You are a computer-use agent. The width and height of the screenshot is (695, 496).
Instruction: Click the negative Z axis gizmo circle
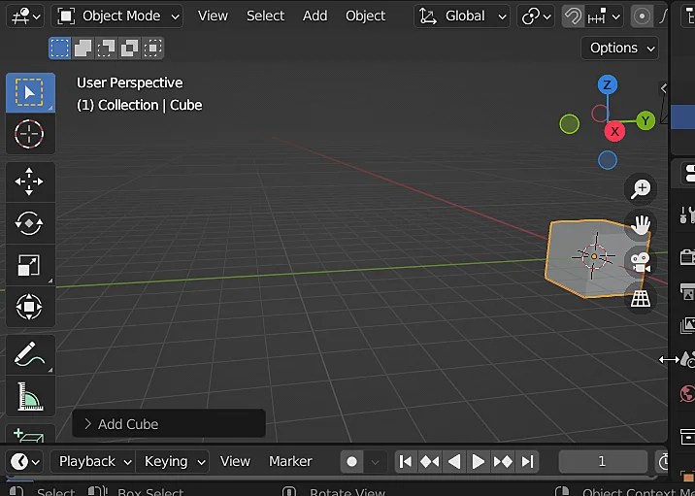coord(608,160)
